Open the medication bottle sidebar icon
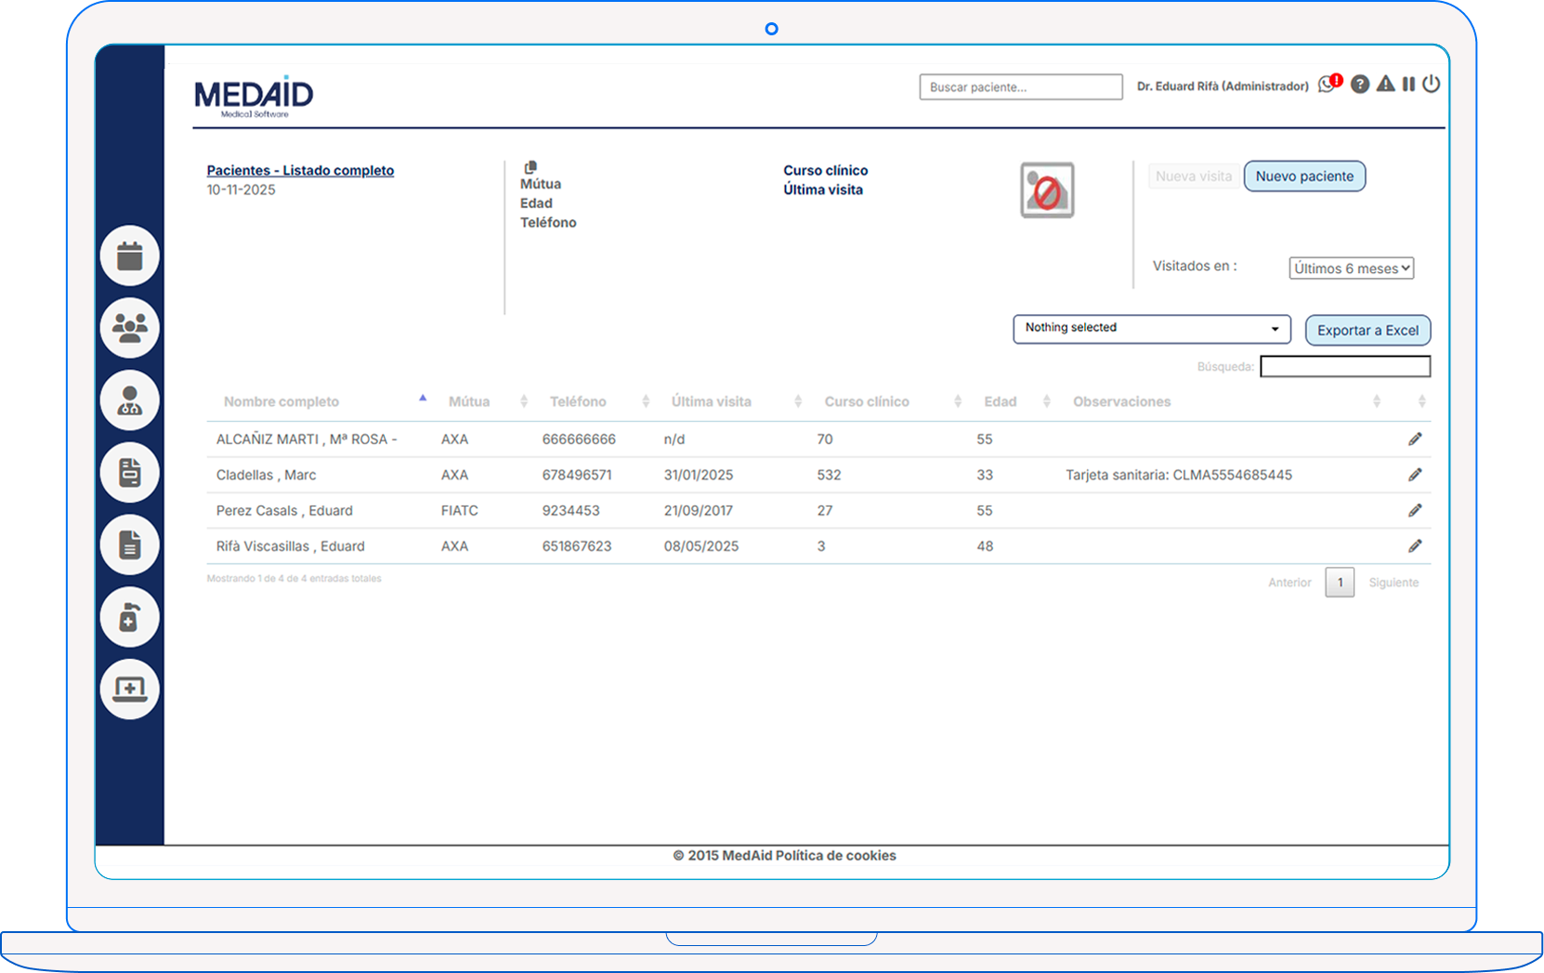Screen dimensions: 1544x973 130,617
